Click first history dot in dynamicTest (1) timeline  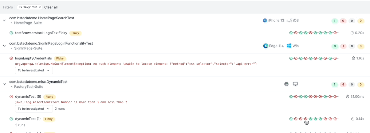(x=291, y=119)
